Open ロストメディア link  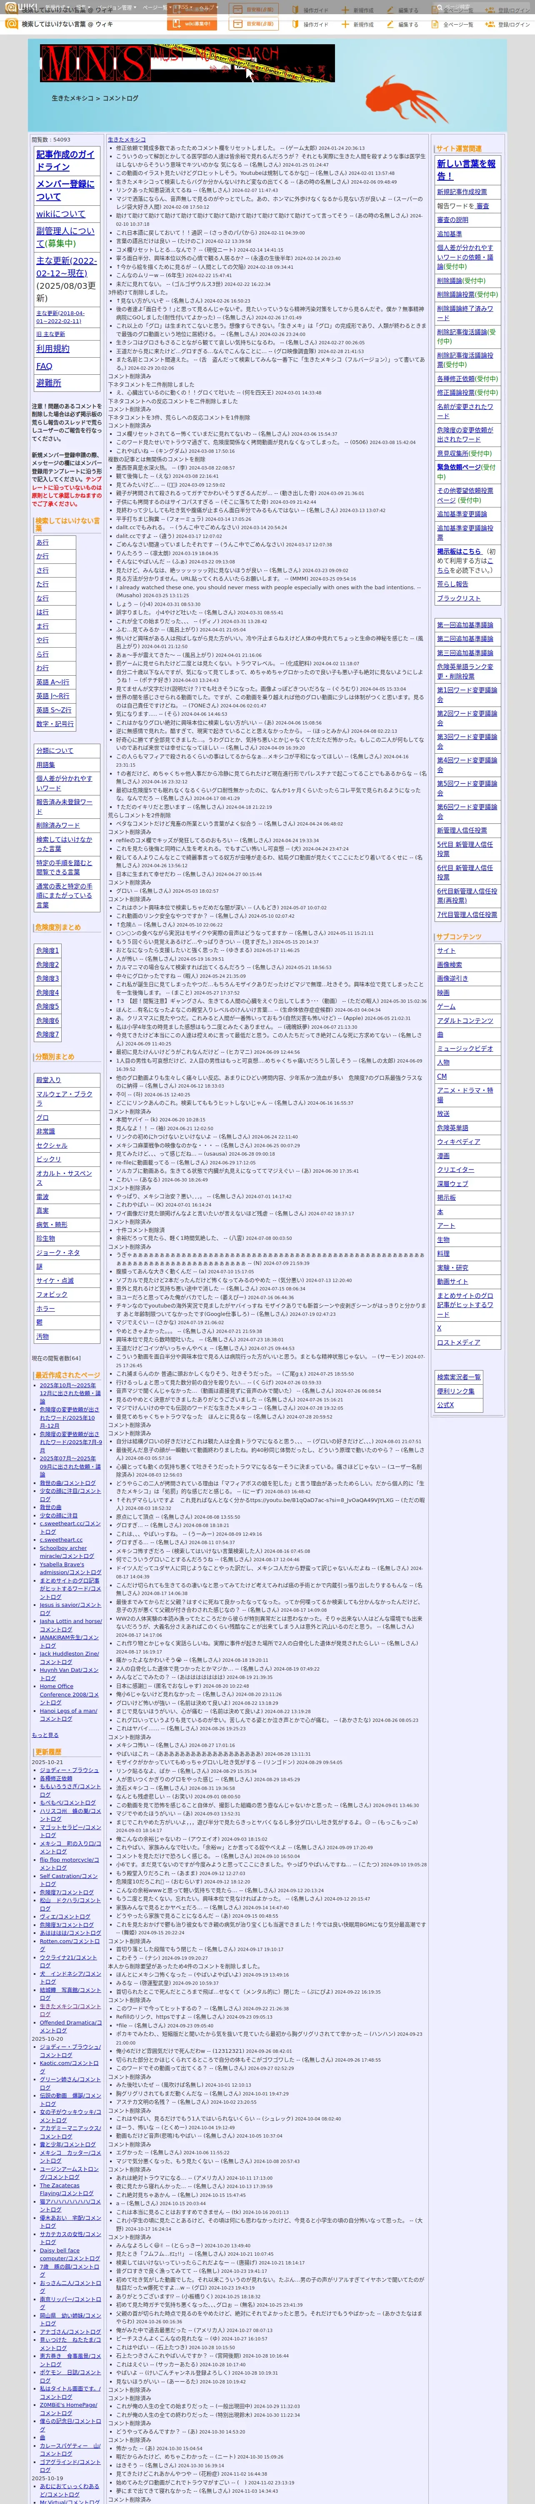pyautogui.click(x=458, y=1343)
